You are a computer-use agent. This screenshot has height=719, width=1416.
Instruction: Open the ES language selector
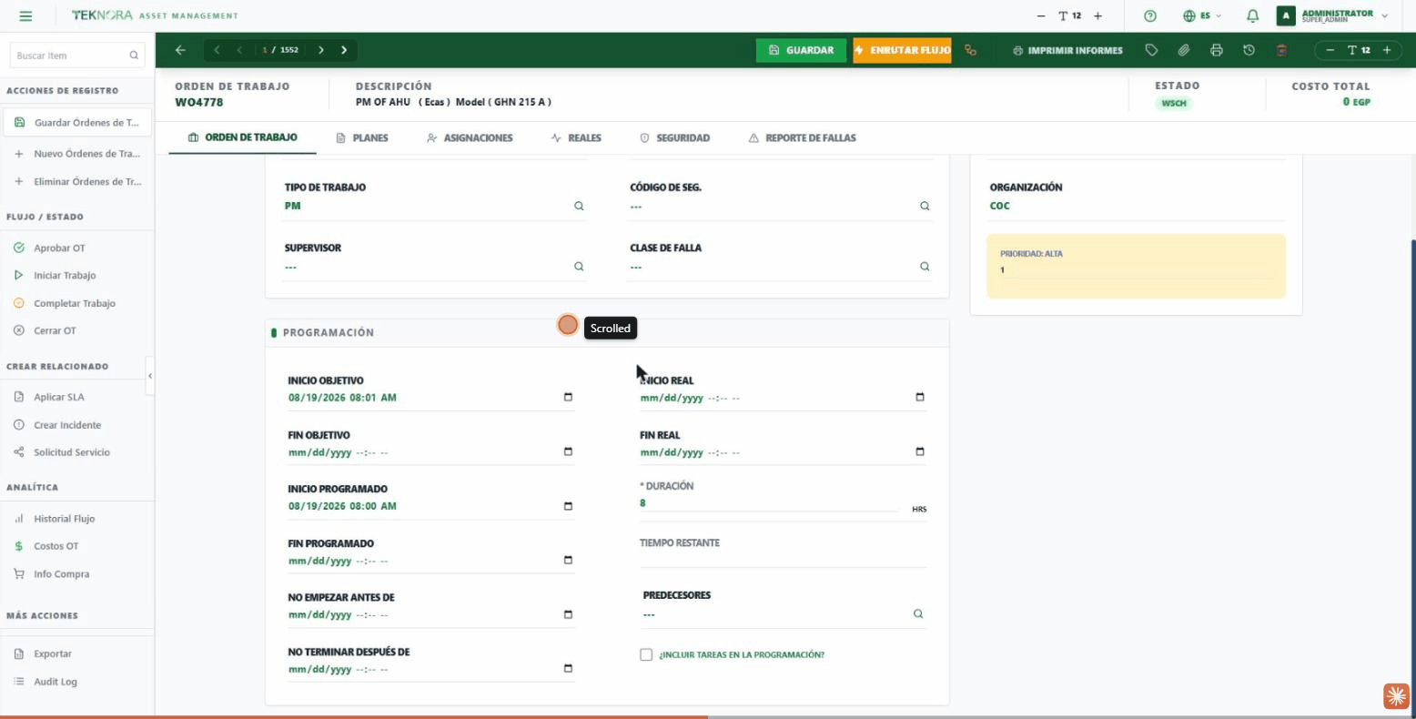pyautogui.click(x=1202, y=15)
